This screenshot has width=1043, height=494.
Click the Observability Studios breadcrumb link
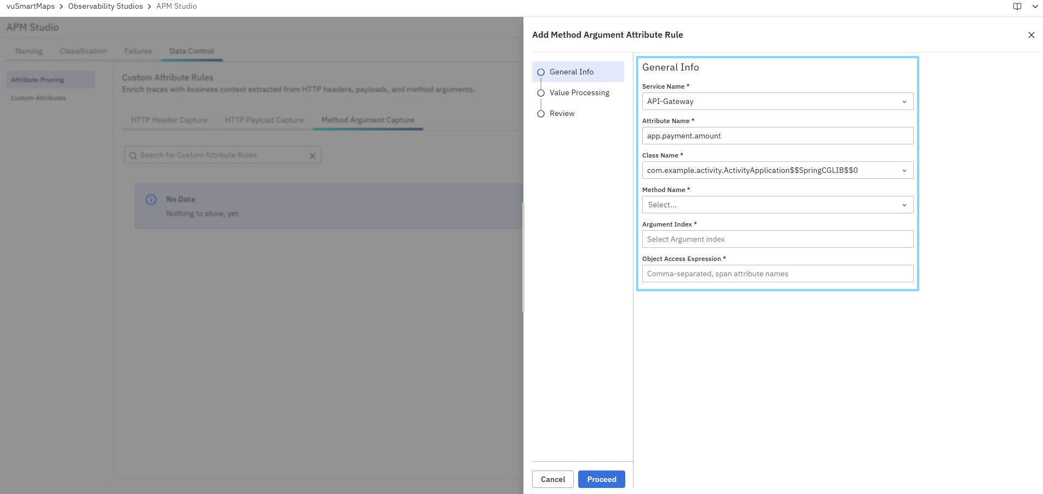[105, 7]
